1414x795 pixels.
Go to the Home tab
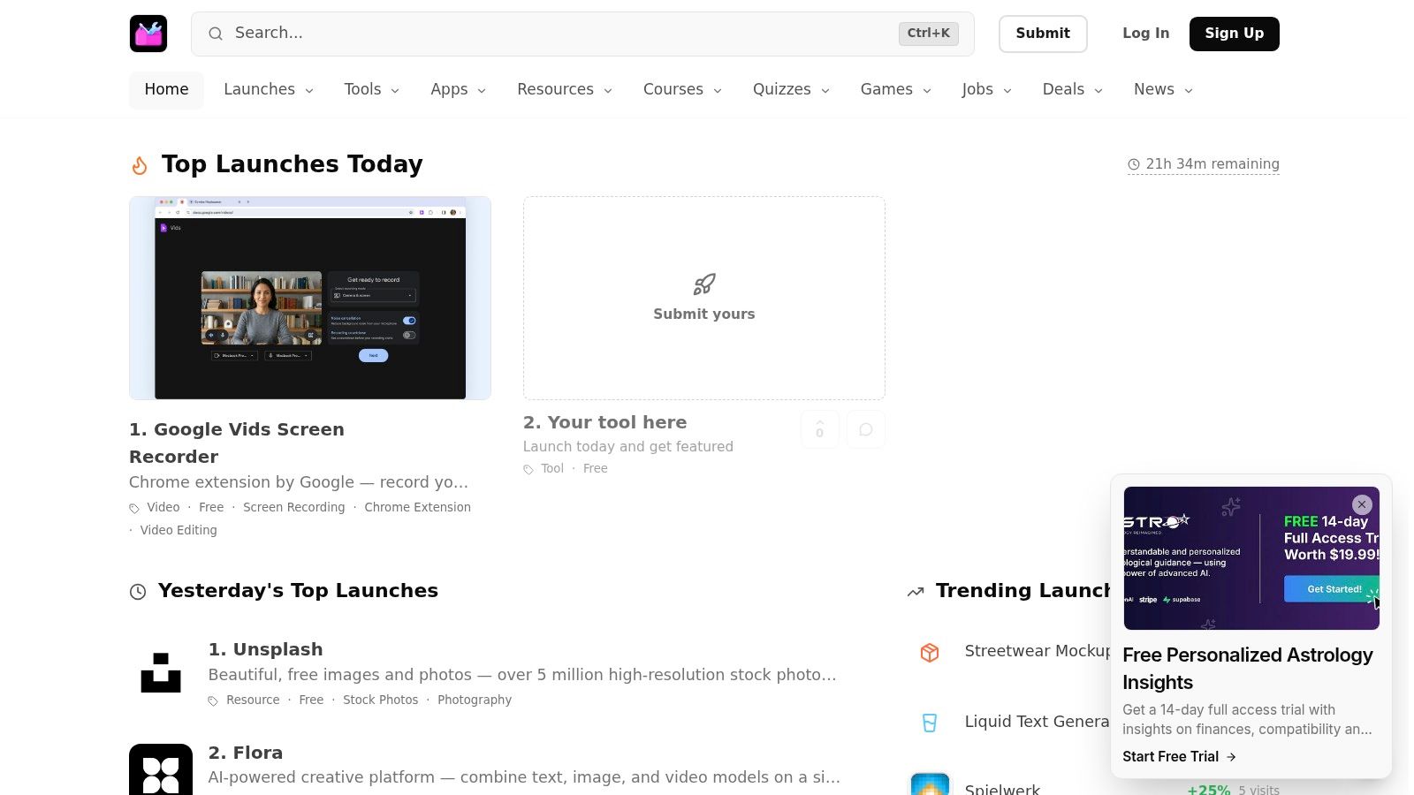pyautogui.click(x=166, y=90)
